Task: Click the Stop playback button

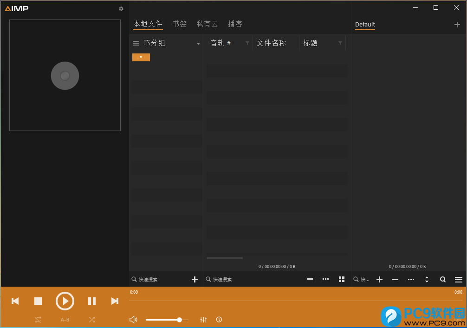Action: point(38,301)
